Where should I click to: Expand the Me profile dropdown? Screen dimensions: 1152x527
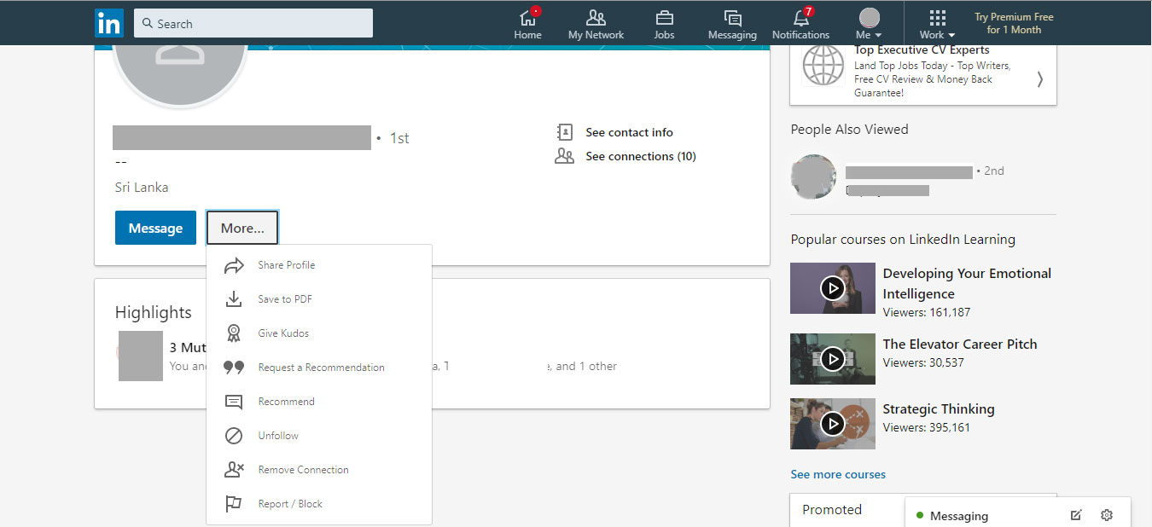(868, 23)
